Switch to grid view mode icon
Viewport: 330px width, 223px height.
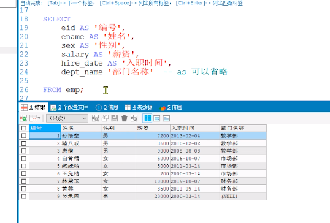tap(147, 118)
